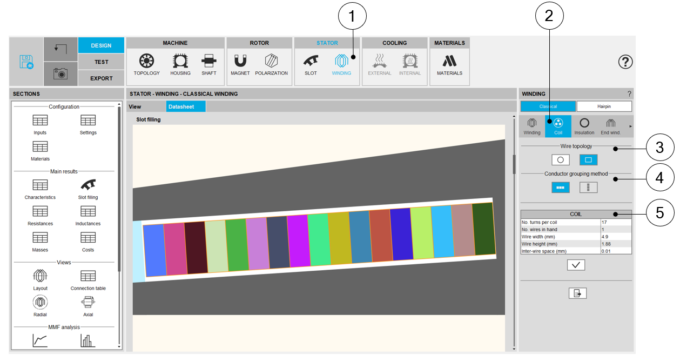680x361 pixels.
Task: Switch to the Hairpin winding type
Action: [x=604, y=106]
